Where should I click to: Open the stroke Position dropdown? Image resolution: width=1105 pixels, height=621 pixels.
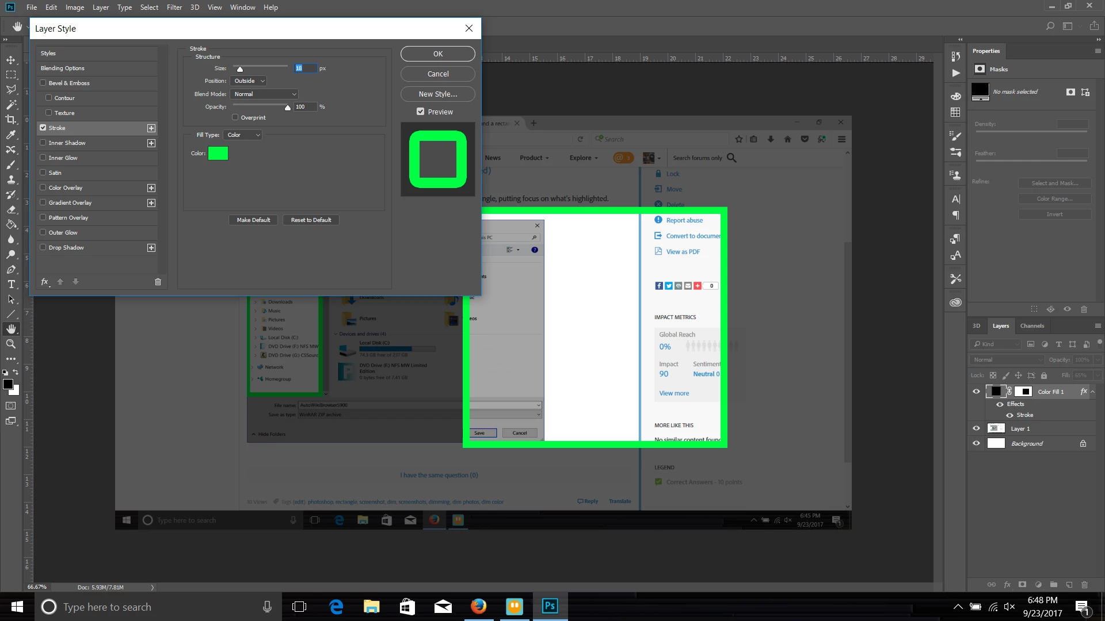click(249, 81)
